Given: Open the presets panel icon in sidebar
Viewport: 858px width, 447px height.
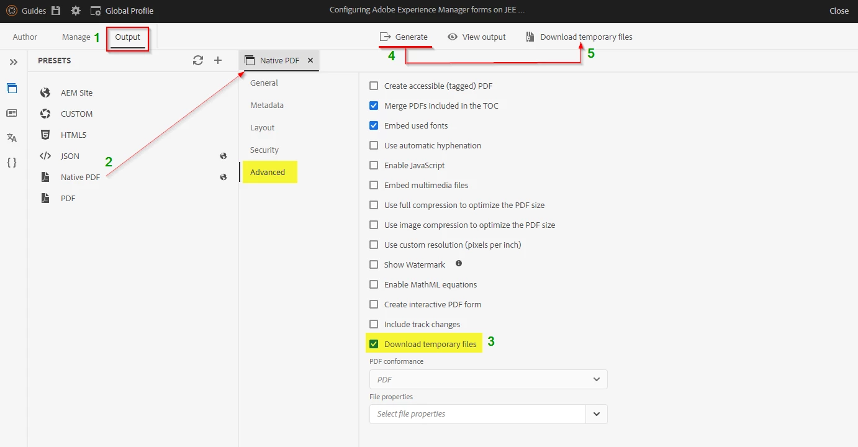Looking at the screenshot, I should click(x=12, y=88).
